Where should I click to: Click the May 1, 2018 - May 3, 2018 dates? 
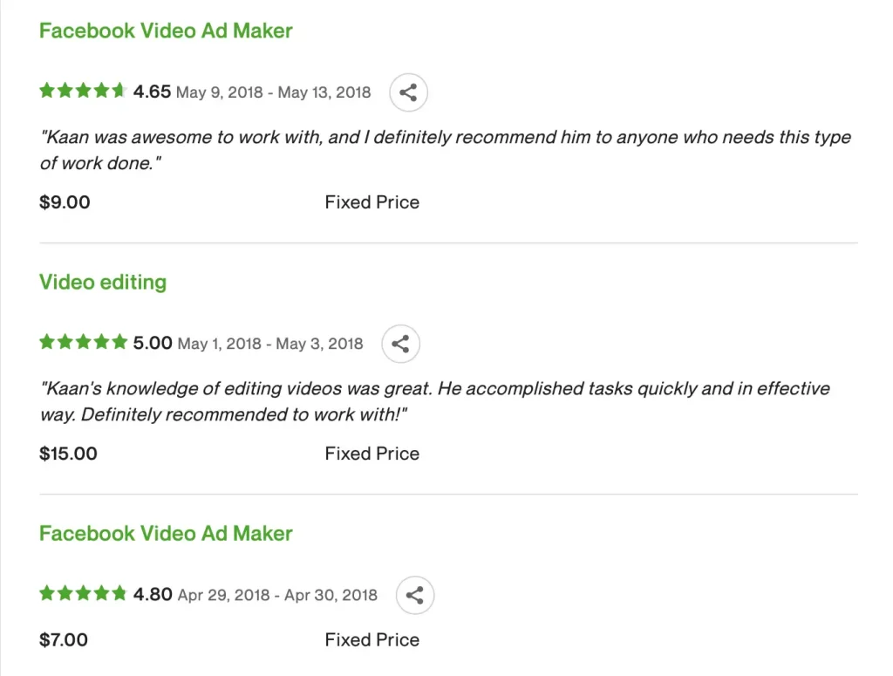[270, 344]
